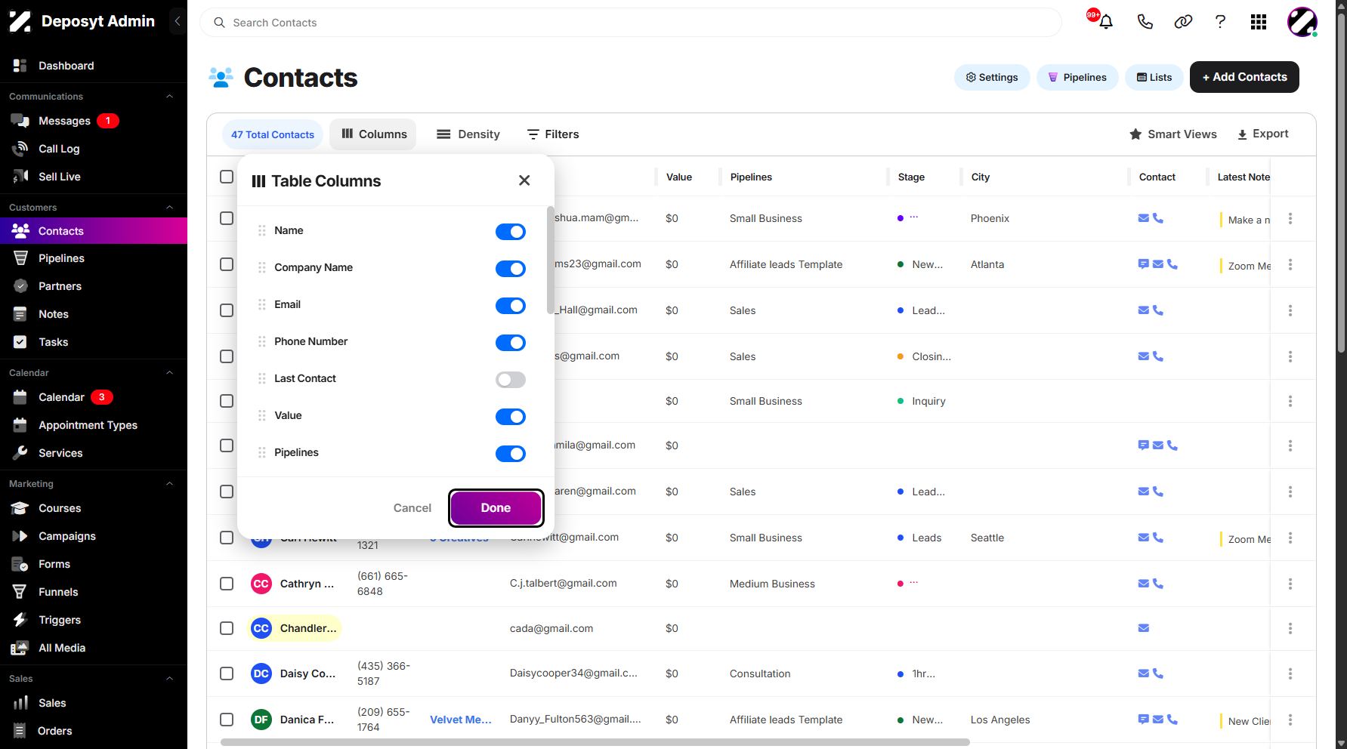Click the chat icon in Atlanta row

tap(1144, 264)
